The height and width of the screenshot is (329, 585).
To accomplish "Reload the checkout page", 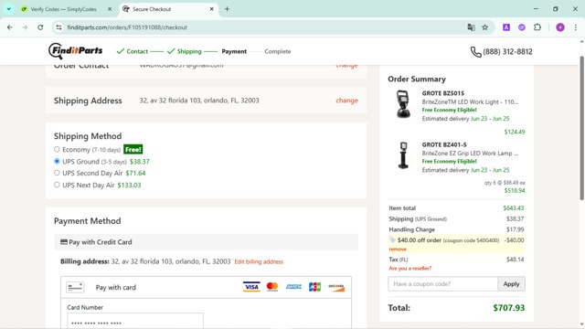I will [x=40, y=27].
